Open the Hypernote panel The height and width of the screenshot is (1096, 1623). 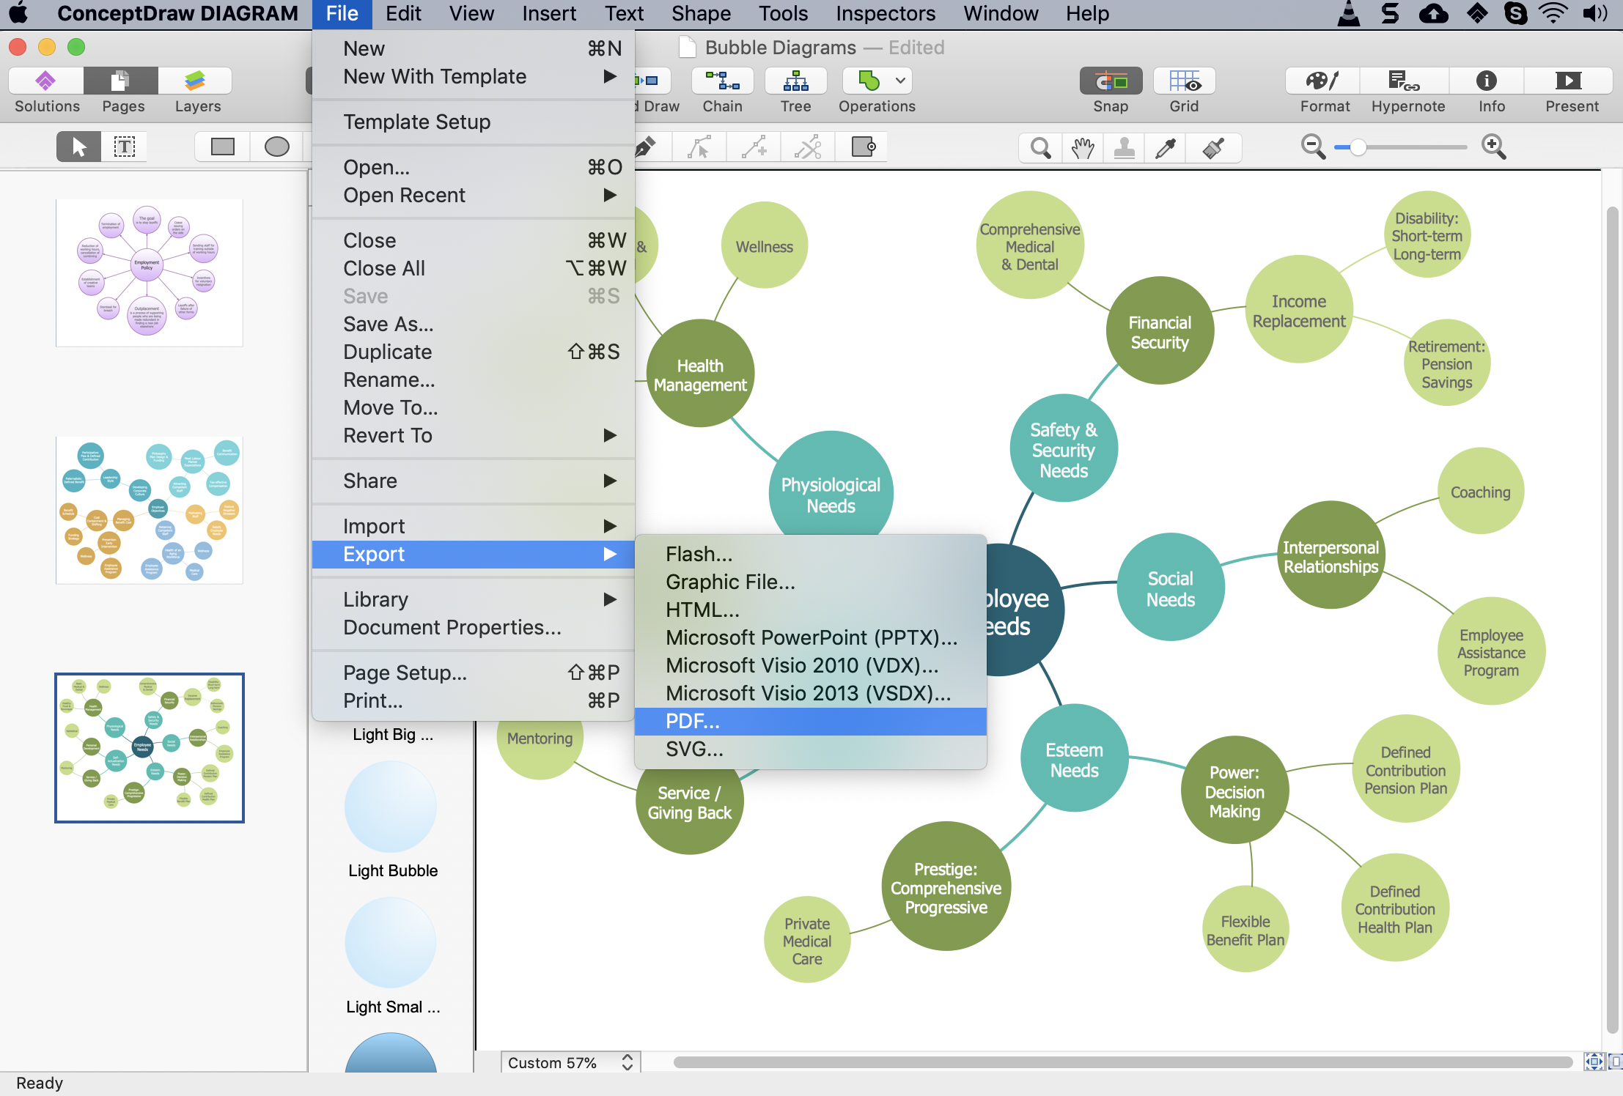click(x=1406, y=81)
